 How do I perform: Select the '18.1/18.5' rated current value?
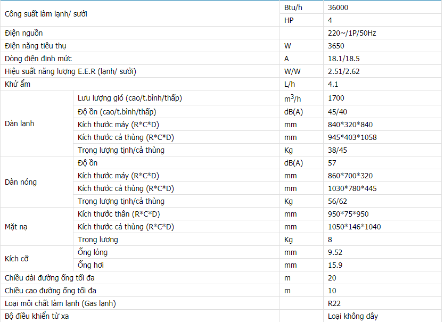click(344, 59)
